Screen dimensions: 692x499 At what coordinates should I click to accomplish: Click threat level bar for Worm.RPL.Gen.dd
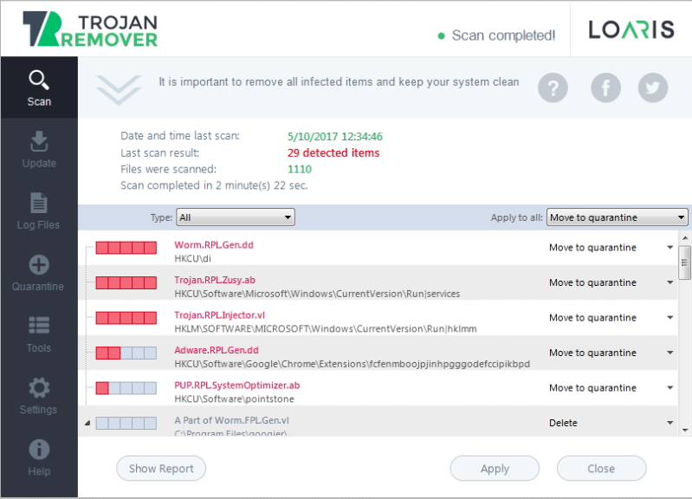pos(126,248)
